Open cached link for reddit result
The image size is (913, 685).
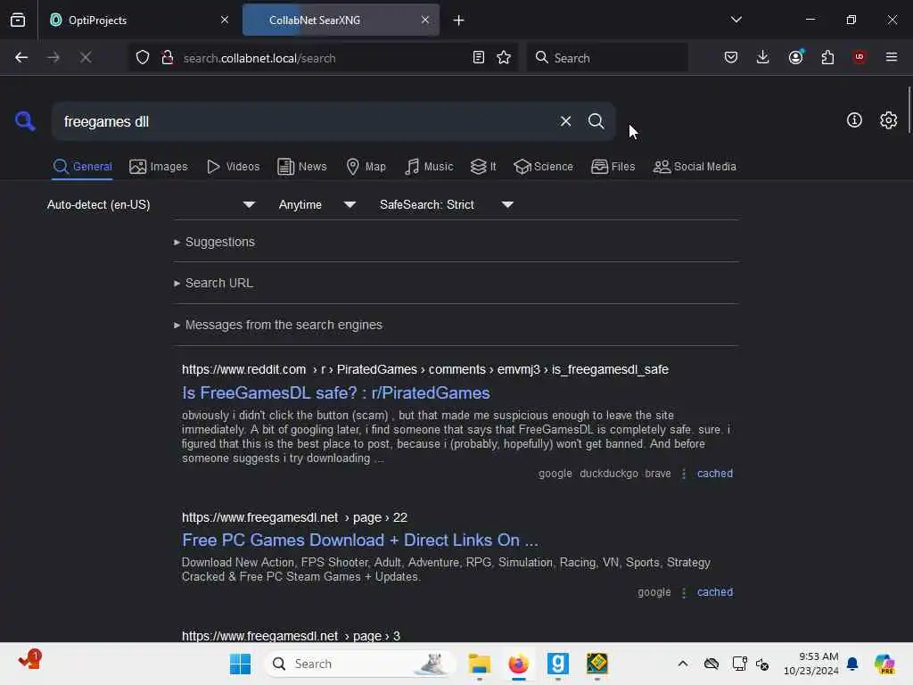[x=715, y=474]
